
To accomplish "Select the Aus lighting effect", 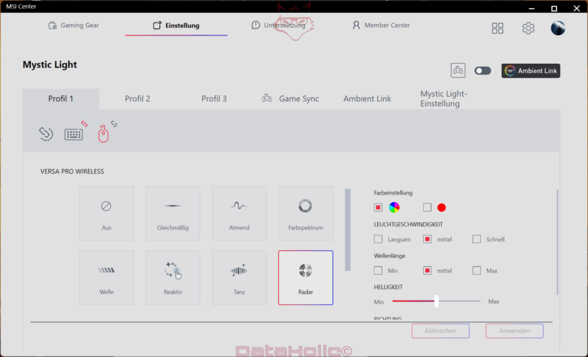I will pos(106,213).
